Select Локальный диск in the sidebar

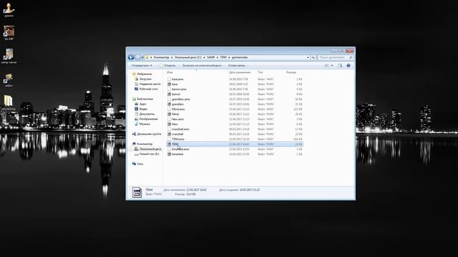pos(150,149)
